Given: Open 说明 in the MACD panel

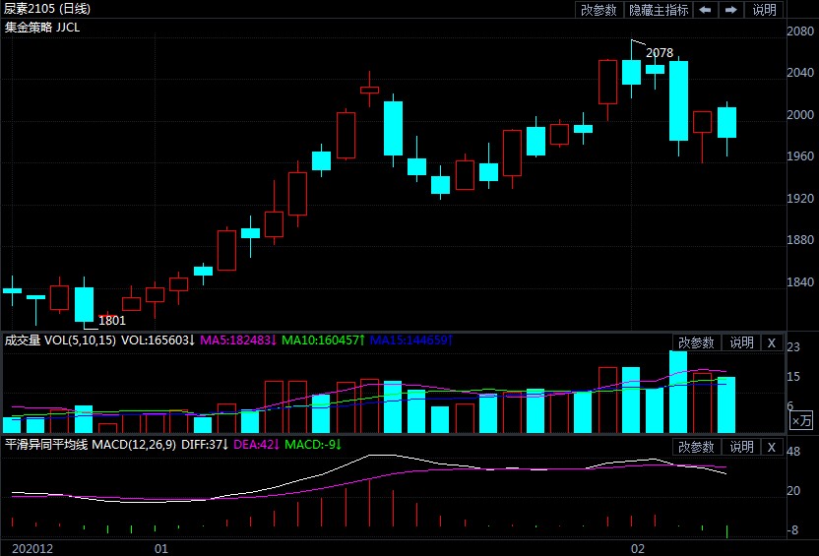Looking at the screenshot, I should click(x=740, y=447).
